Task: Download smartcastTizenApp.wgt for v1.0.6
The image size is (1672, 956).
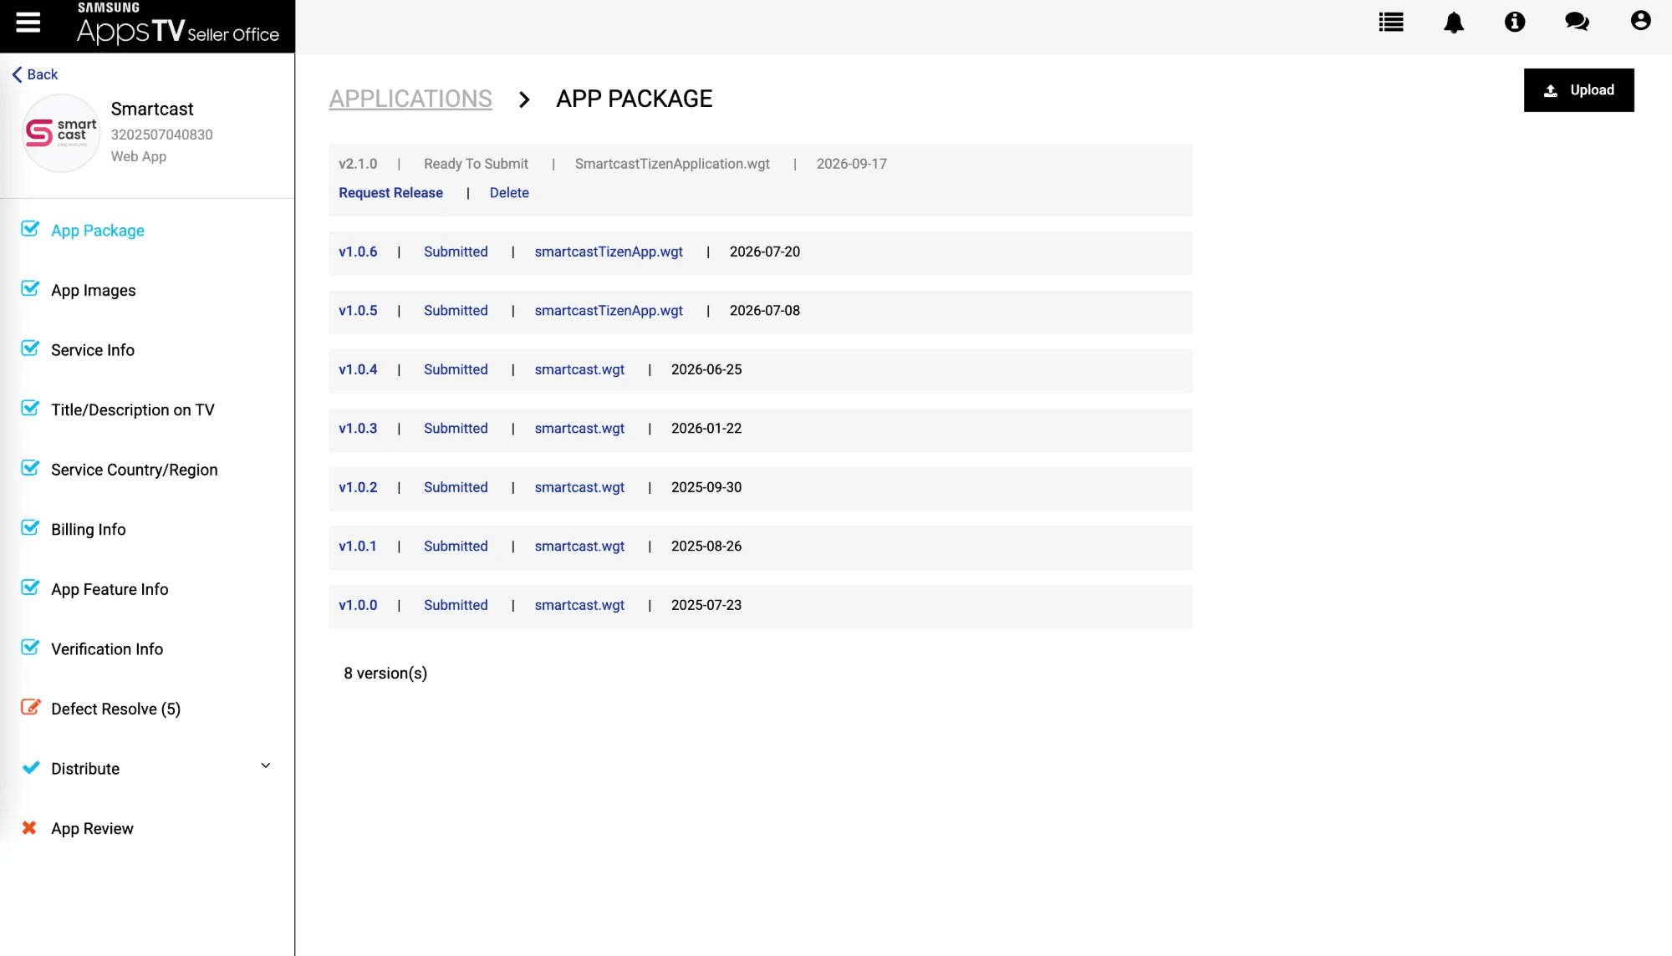Action: [609, 252]
